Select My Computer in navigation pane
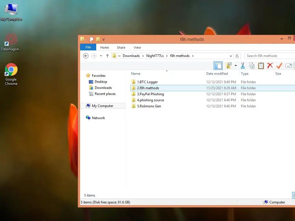 point(103,106)
